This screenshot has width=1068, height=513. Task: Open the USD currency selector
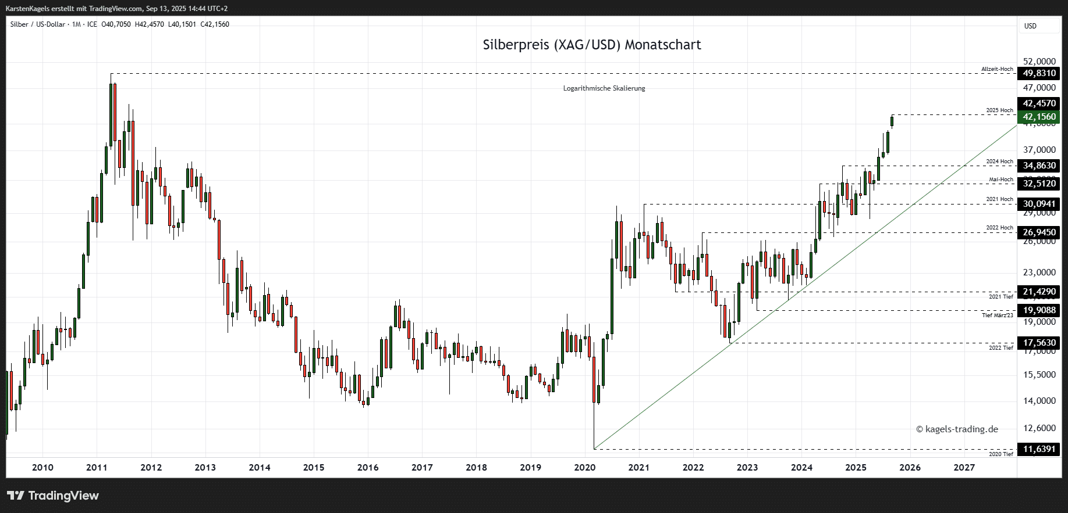point(1030,26)
